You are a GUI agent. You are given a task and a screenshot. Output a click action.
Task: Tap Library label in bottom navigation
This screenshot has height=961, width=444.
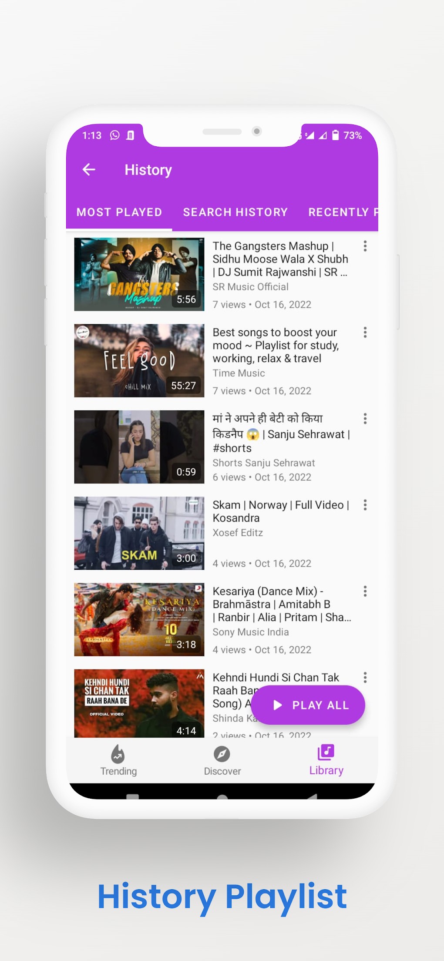click(x=326, y=770)
